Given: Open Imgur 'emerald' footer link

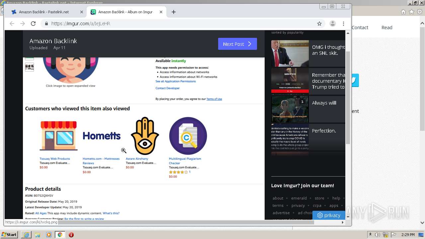Looking at the screenshot, I should (x=299, y=198).
